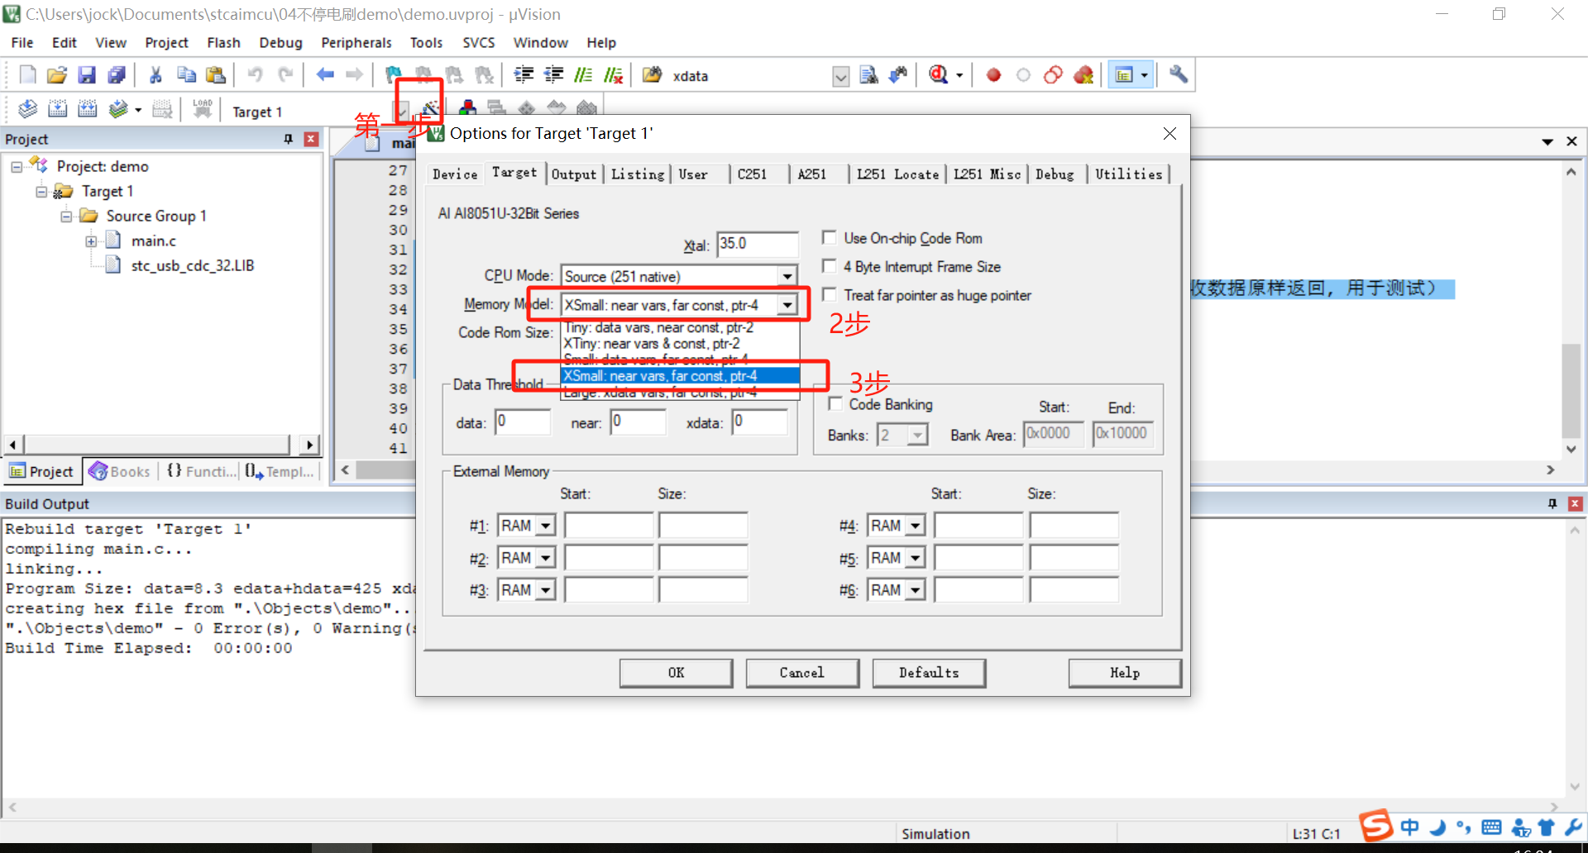Choose XTiny: near vars & const option

coord(680,344)
